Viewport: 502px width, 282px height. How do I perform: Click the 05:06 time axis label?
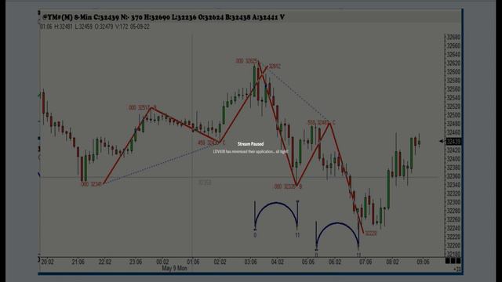point(308,262)
